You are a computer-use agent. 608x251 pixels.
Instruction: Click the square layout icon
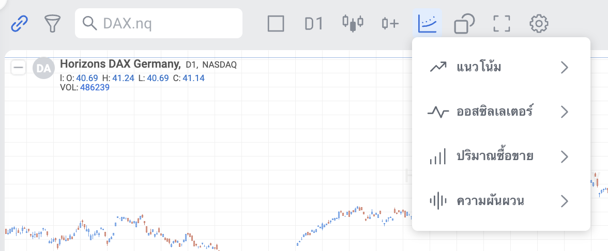276,24
